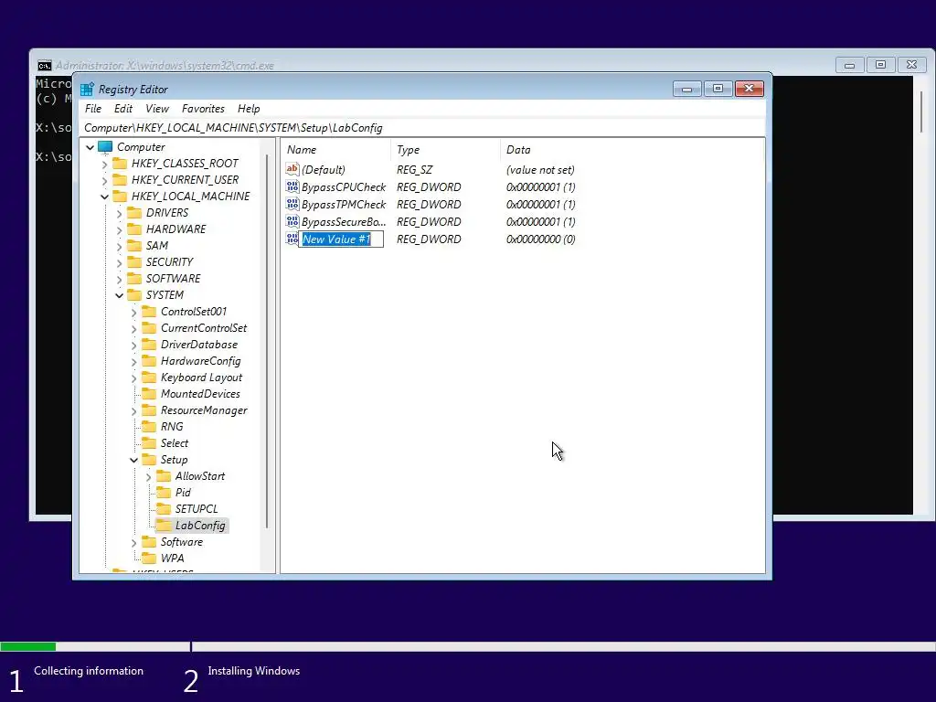Click the DRIVERS folder icon
The height and width of the screenshot is (702, 936).
coord(135,212)
